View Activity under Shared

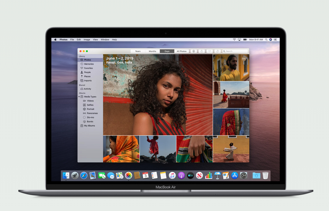click(88, 89)
